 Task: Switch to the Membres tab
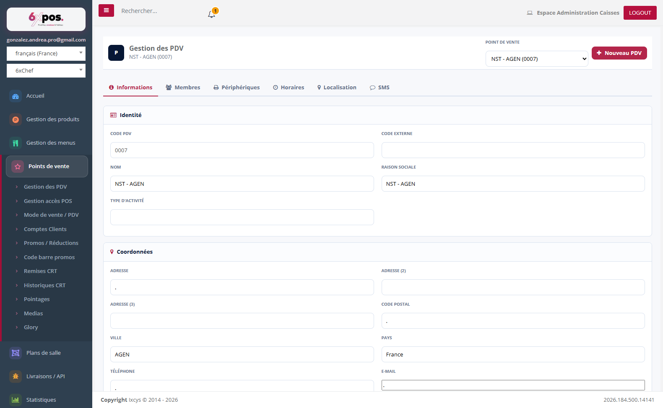(x=183, y=88)
